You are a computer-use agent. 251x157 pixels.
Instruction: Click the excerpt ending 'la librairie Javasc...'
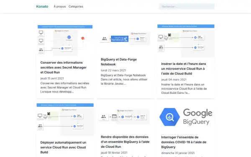124,80
